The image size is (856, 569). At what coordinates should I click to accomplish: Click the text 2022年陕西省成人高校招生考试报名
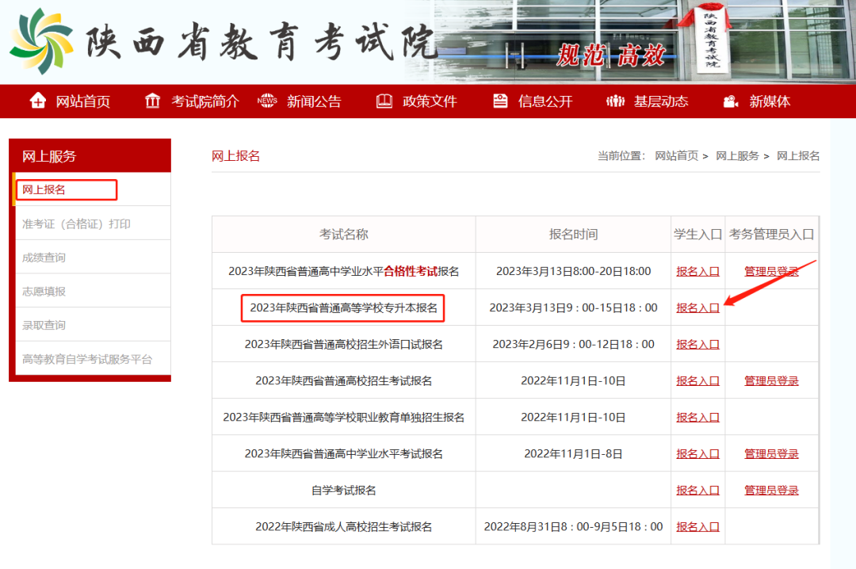(x=343, y=527)
